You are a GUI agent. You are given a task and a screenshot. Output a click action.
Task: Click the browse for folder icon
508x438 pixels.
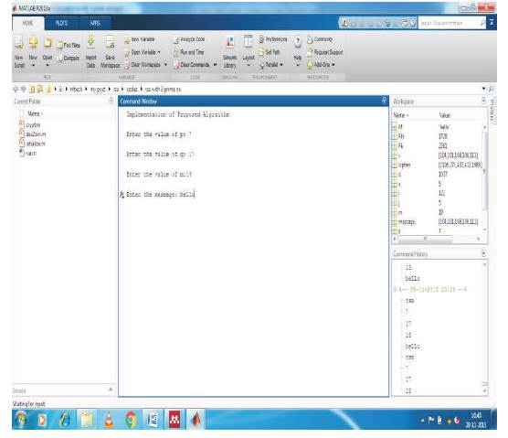pos(40,89)
